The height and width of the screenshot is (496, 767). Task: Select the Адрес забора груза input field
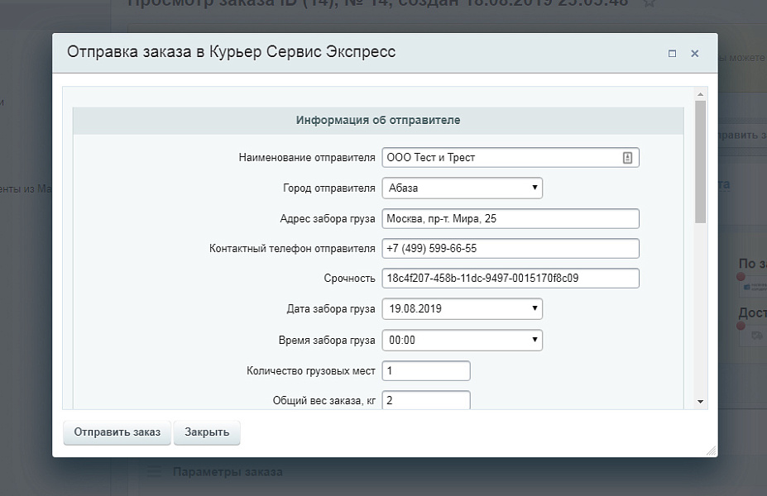point(509,218)
